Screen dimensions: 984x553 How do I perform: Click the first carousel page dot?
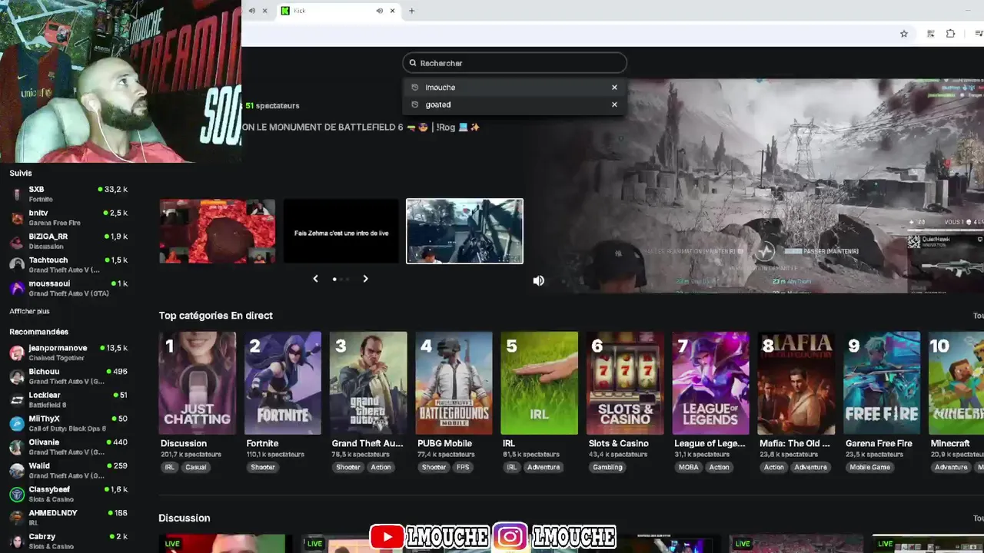[334, 280]
